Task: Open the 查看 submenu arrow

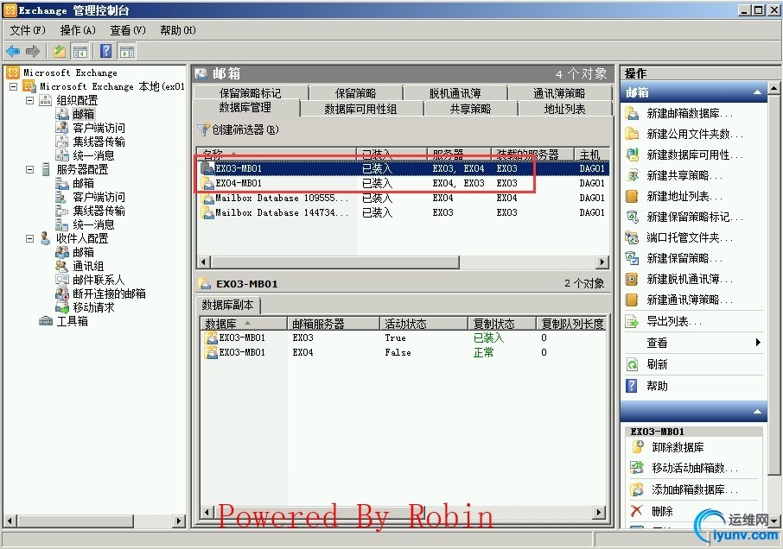Action: 758,342
